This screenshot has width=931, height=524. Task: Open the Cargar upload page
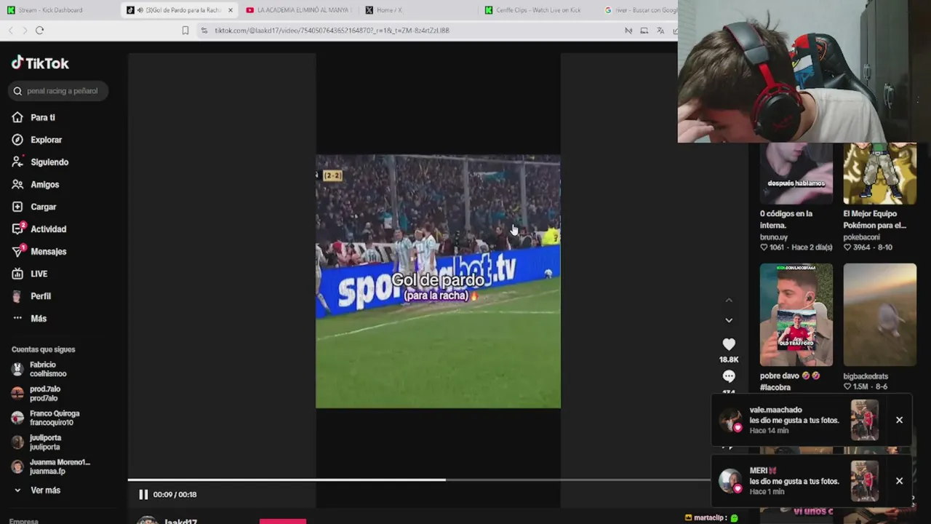click(34, 207)
